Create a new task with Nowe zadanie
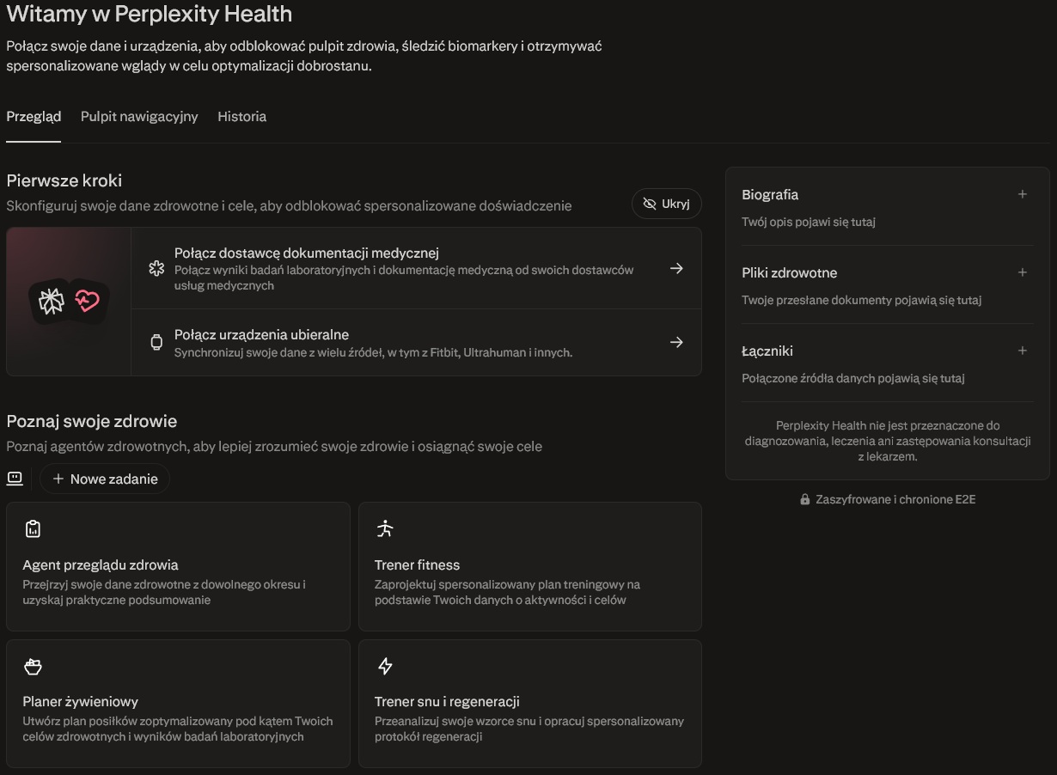The width and height of the screenshot is (1057, 775). (105, 479)
